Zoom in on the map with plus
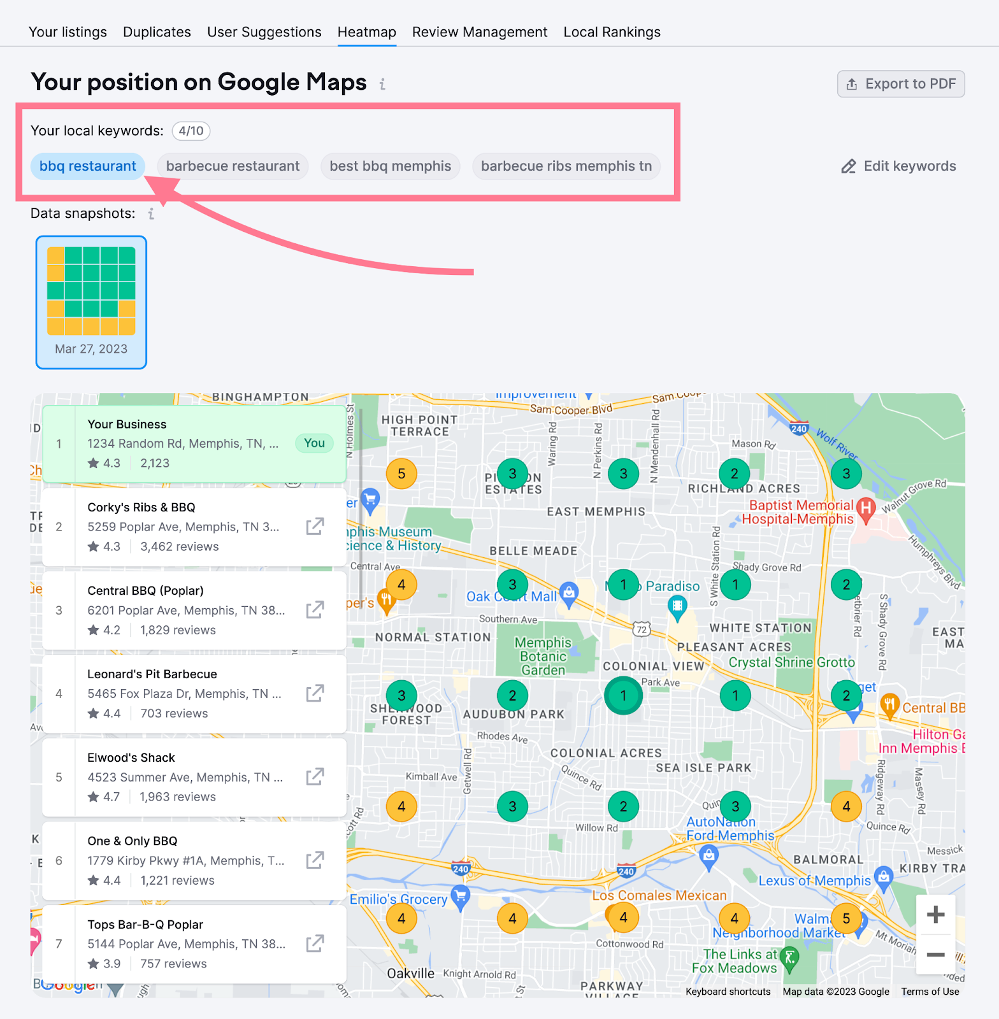 (x=935, y=915)
